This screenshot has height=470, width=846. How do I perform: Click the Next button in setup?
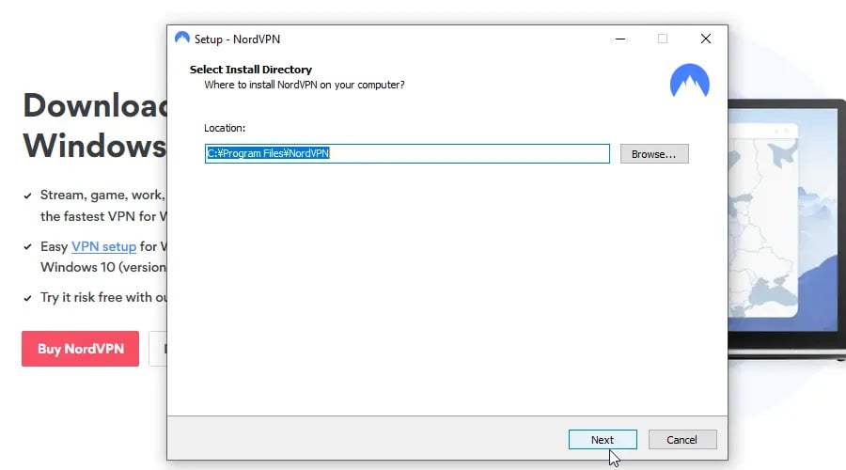click(x=603, y=439)
